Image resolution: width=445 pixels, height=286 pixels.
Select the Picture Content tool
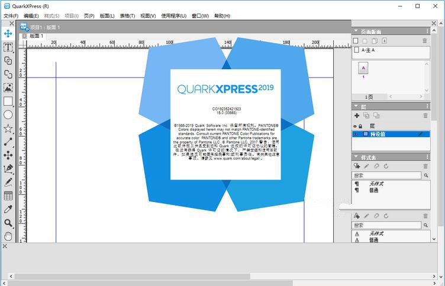8,87
